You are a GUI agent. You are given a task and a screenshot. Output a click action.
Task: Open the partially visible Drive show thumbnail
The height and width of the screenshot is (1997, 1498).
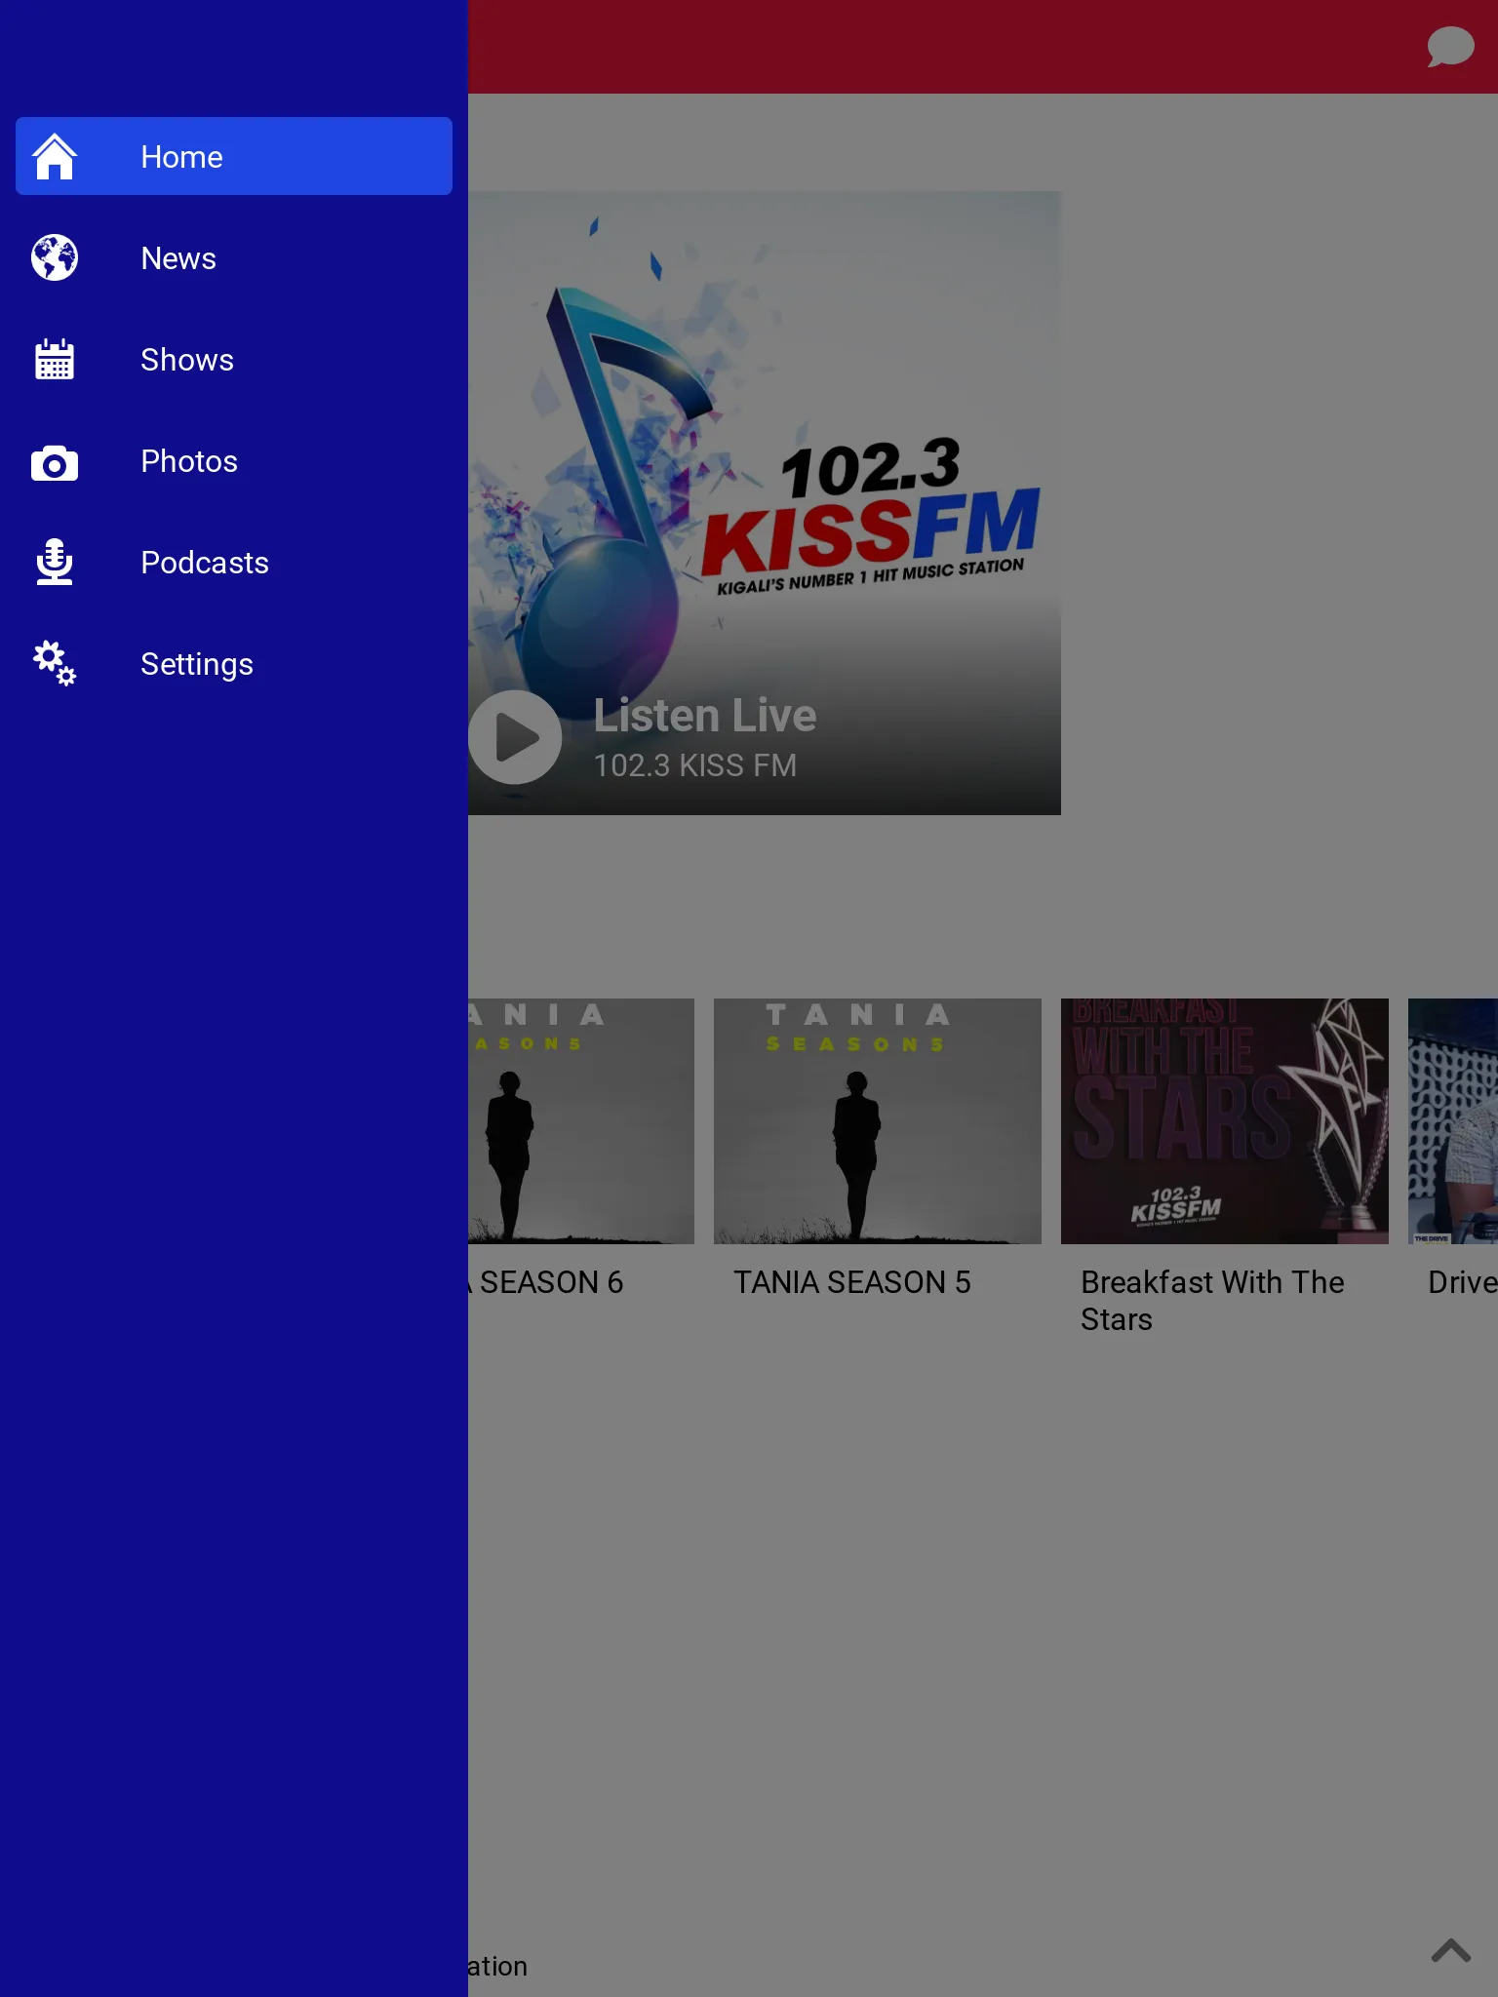point(1453,1121)
